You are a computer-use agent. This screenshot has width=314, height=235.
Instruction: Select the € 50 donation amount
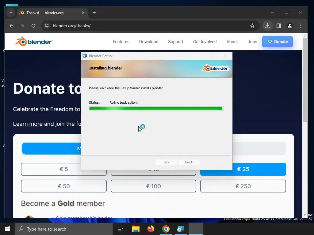click(64, 186)
